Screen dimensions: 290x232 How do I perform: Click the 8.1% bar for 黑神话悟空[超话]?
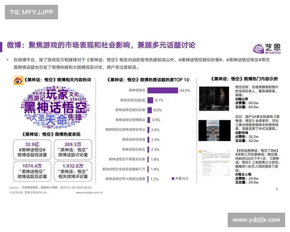[150, 100]
